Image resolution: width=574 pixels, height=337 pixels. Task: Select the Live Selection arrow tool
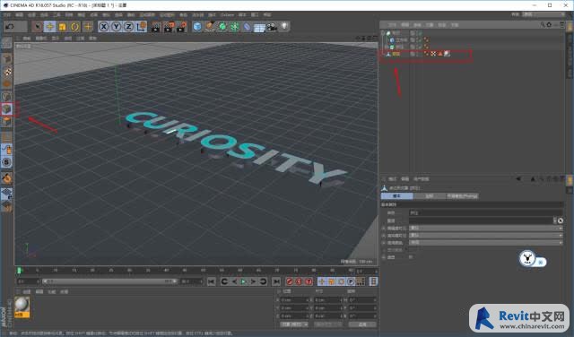click(x=37, y=26)
